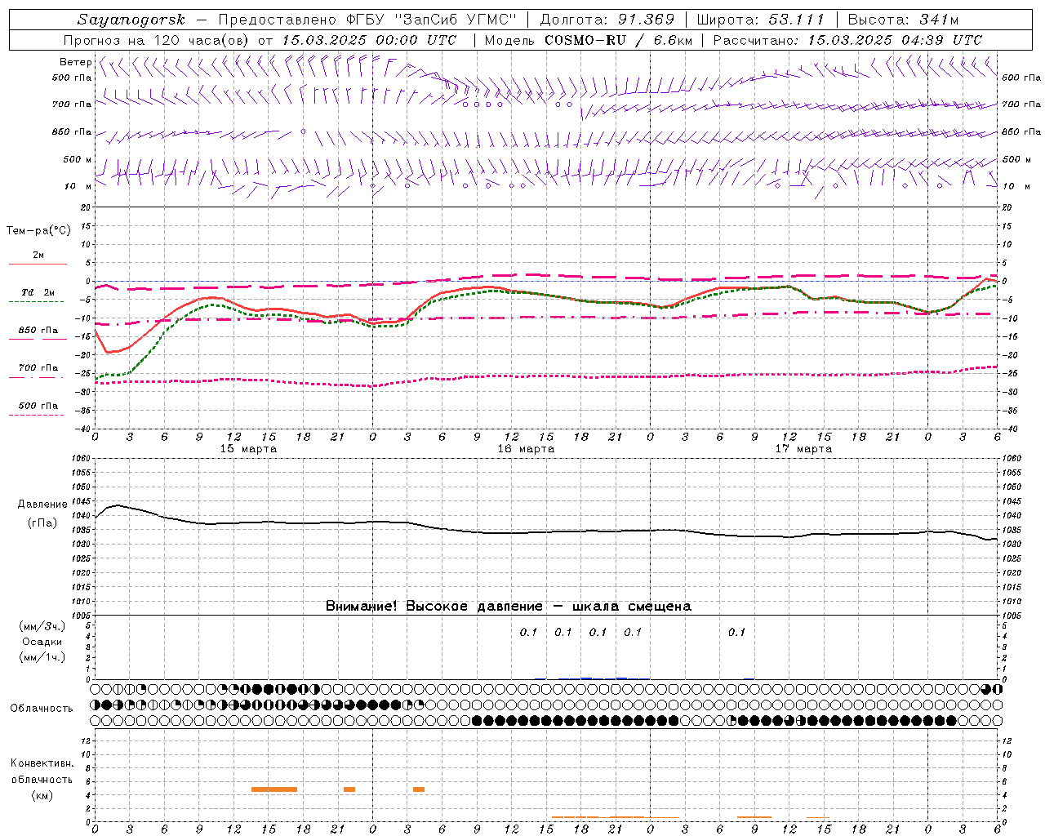This screenshot has height=836, width=1045.
Task: Click the solid red 2м legend line
Action: tap(38, 264)
